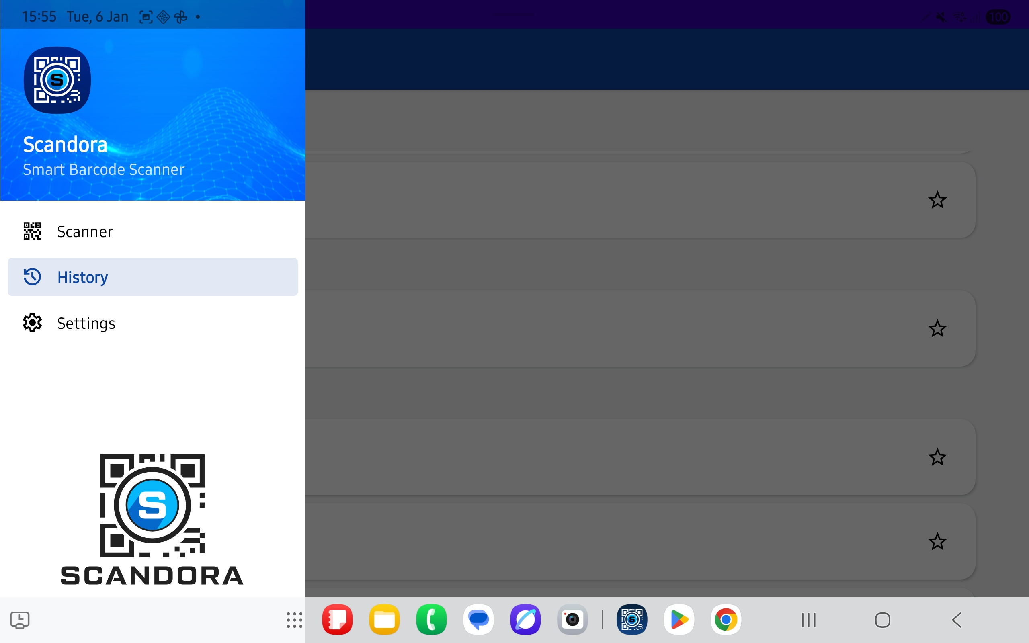Tap the Scandora app icon in header
This screenshot has height=643, width=1029.
point(57,80)
